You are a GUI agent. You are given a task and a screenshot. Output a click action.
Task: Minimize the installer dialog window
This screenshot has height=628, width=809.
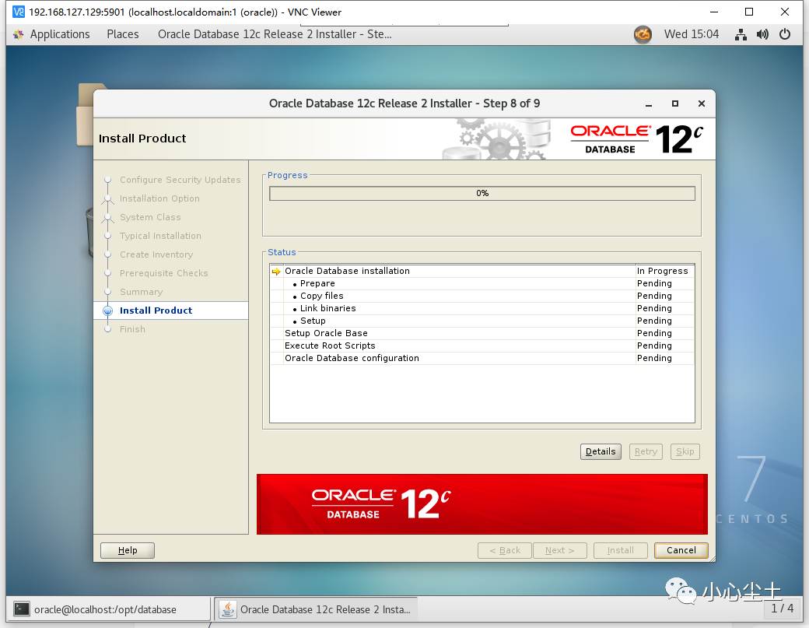(x=649, y=103)
